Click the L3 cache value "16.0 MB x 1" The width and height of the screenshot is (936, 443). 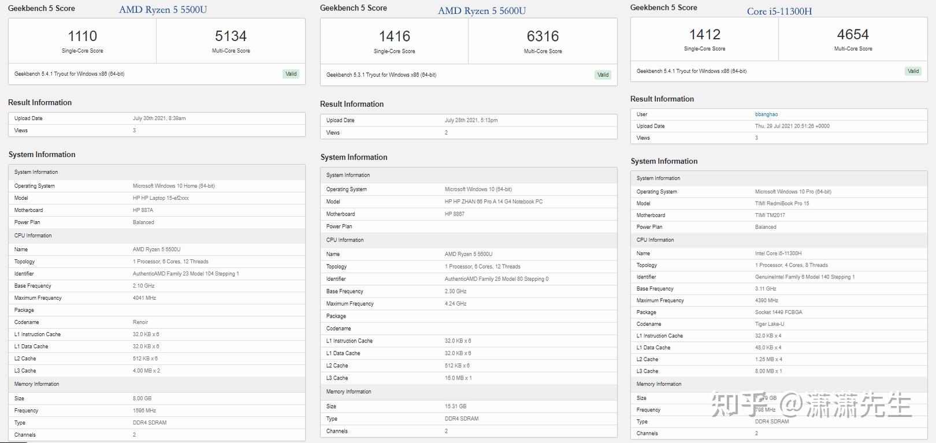point(458,378)
